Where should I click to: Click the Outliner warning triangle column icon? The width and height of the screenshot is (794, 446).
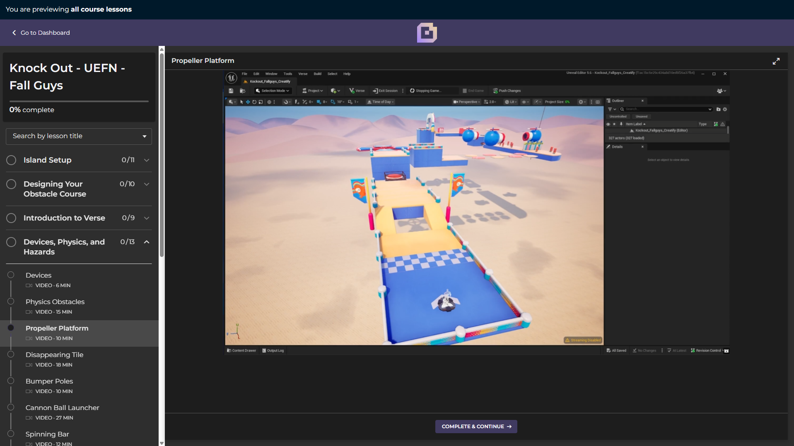tap(723, 124)
